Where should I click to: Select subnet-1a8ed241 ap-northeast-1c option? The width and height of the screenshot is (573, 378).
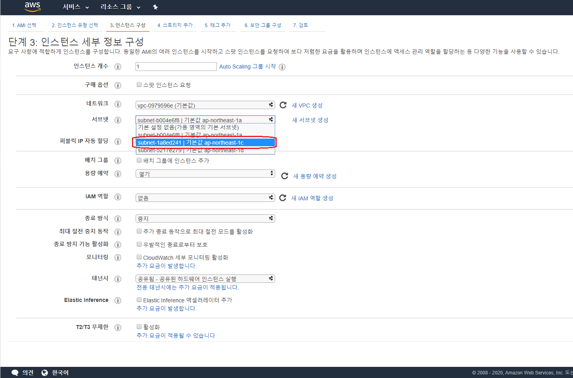[205, 143]
